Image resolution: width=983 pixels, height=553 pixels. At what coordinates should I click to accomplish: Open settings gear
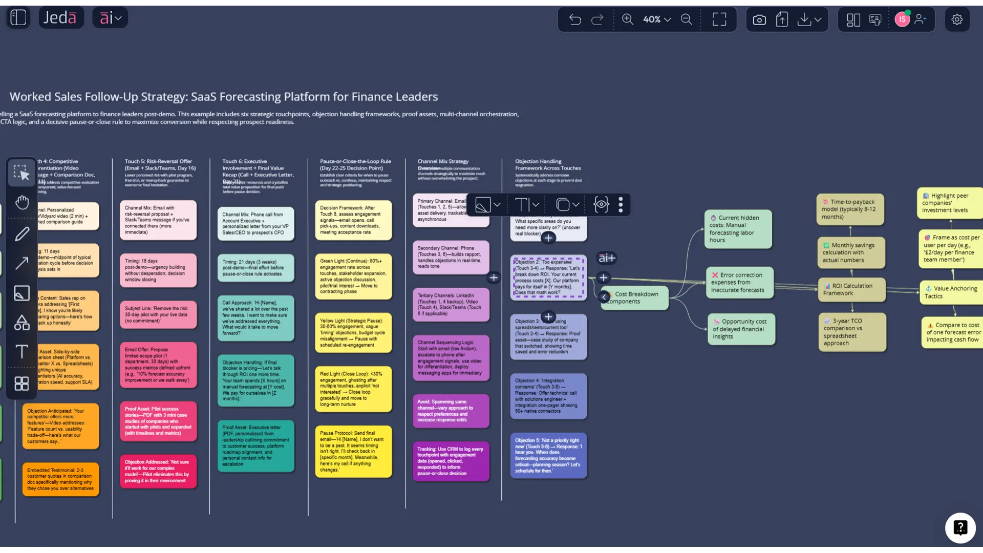tap(957, 19)
